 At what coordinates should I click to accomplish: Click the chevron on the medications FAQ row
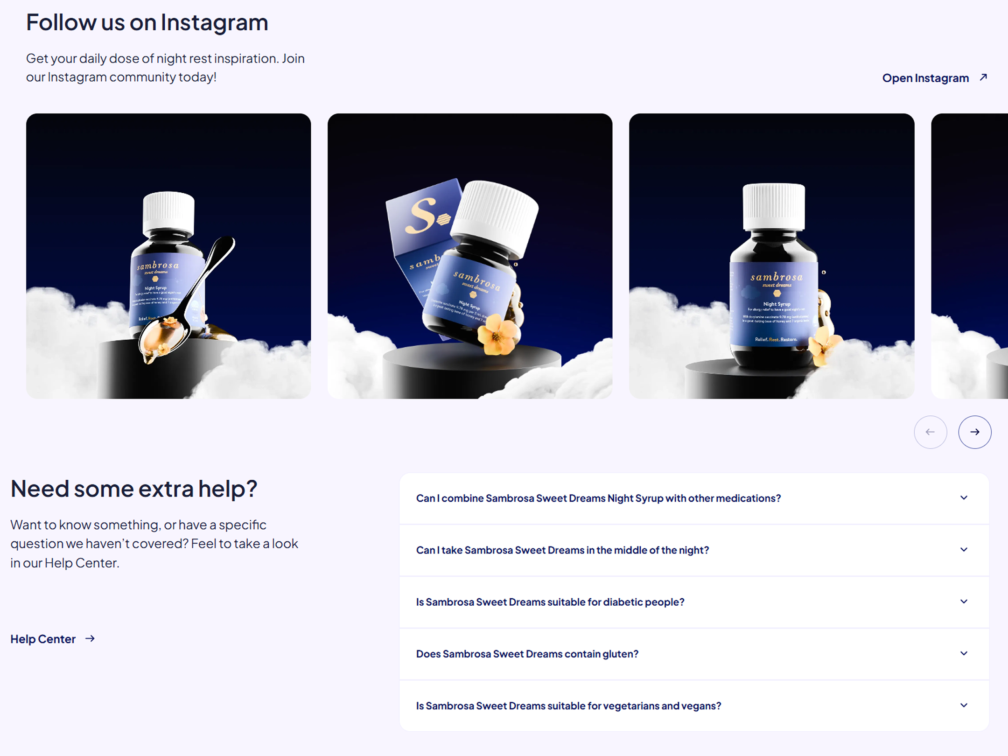964,498
